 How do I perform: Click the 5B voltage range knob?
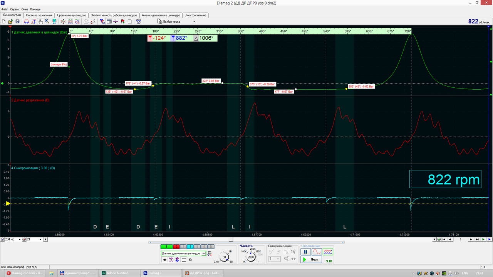pos(224,257)
